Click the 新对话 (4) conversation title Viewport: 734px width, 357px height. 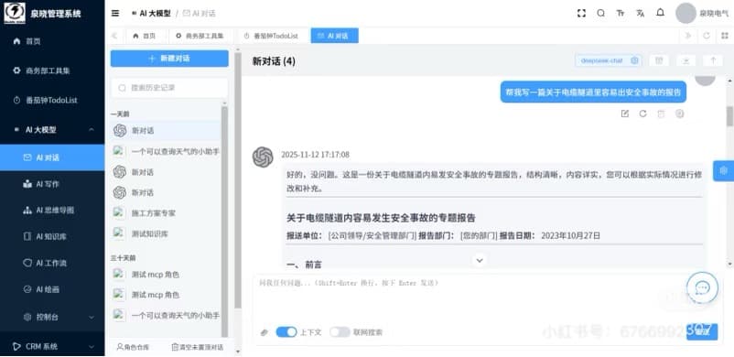[x=274, y=61]
